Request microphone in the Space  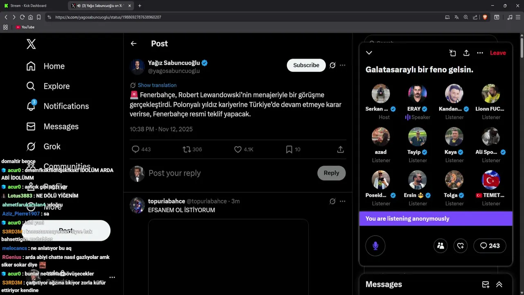click(x=375, y=246)
